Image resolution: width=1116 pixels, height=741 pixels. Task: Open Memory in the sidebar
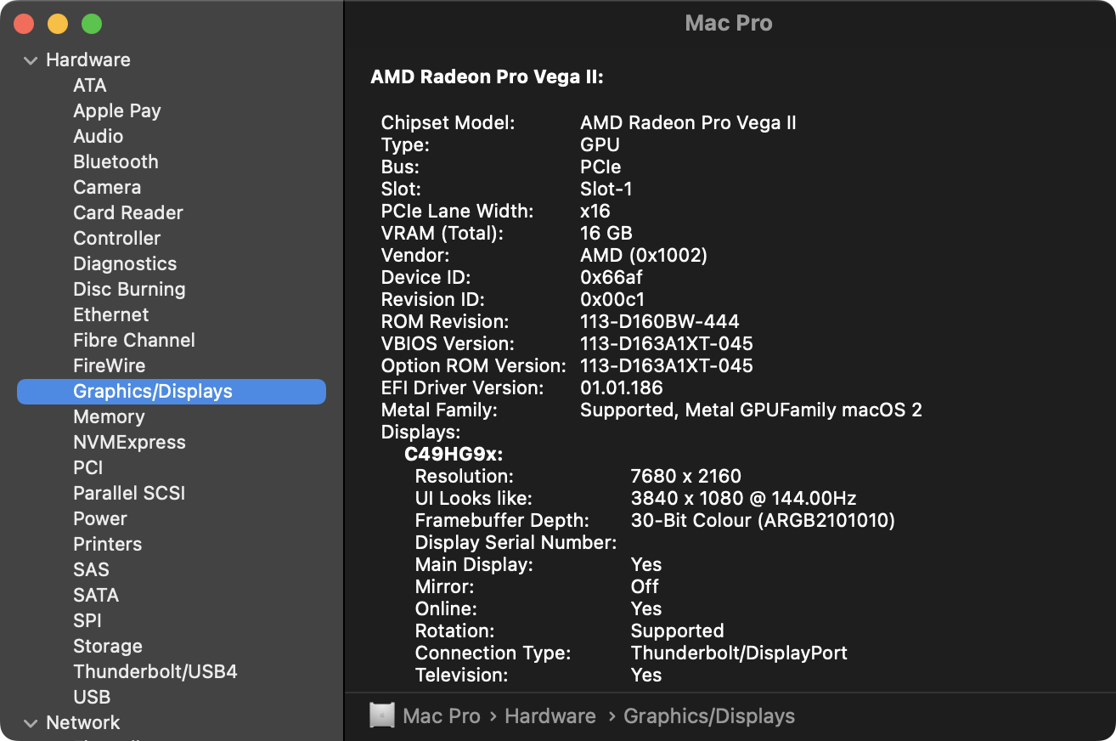click(x=109, y=416)
